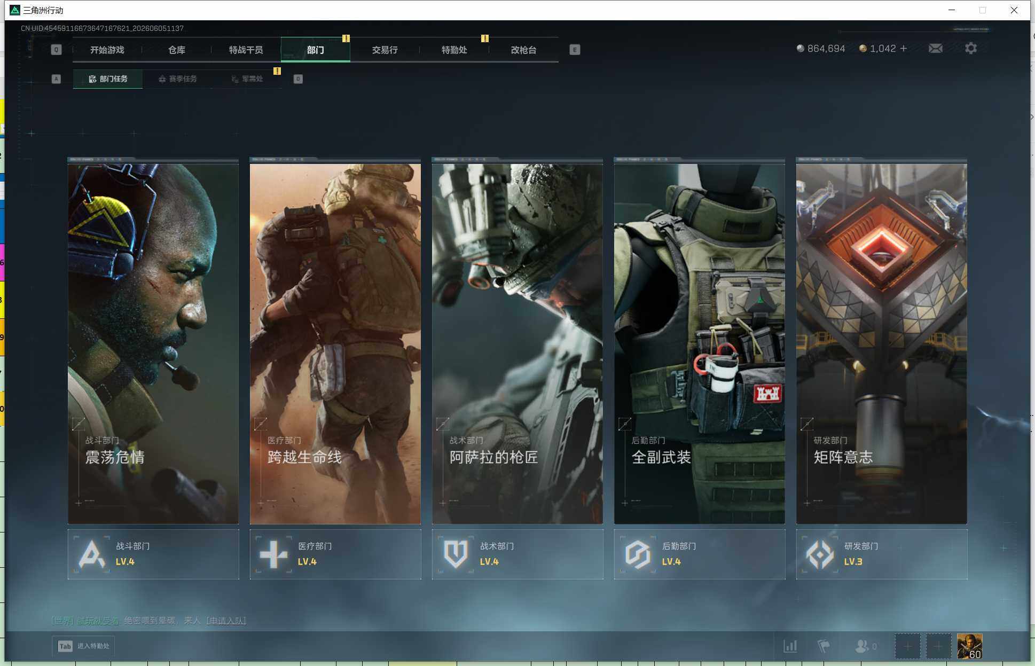Open the flag icon in bottom bar

824,646
